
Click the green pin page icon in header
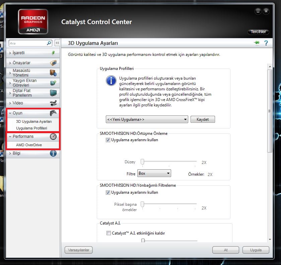257,43
